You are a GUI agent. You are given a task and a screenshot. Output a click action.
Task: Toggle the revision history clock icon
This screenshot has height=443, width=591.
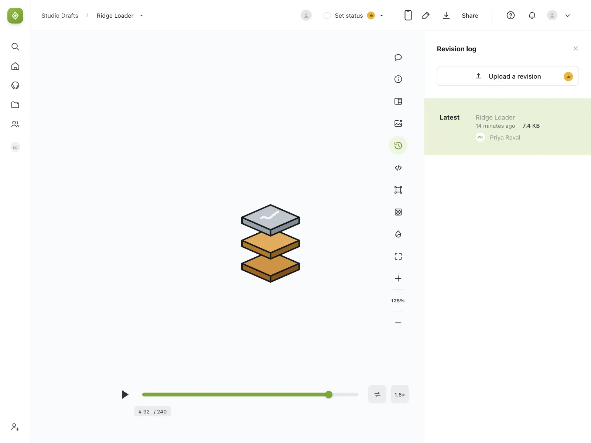point(398,145)
